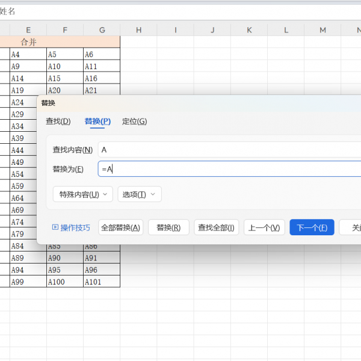This screenshot has height=361, width=361.
Task: Go to previous match with 上一个(V)
Action: click(x=264, y=227)
